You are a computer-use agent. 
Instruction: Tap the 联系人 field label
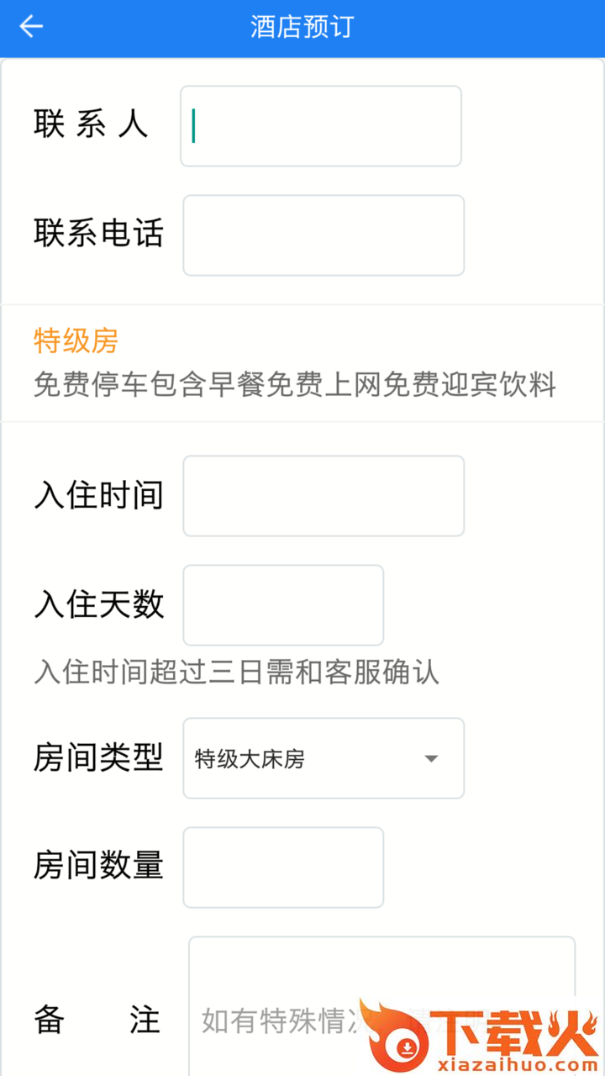point(91,124)
